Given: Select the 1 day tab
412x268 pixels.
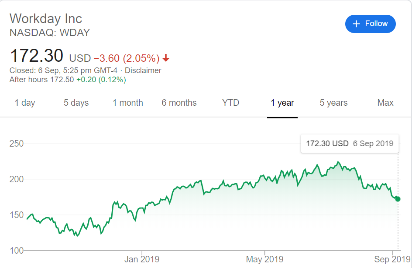Looking at the screenshot, I should (25, 103).
